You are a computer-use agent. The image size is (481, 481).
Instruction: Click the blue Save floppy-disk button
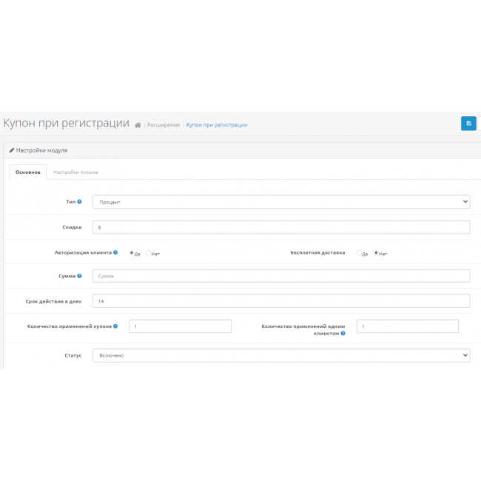coord(468,124)
